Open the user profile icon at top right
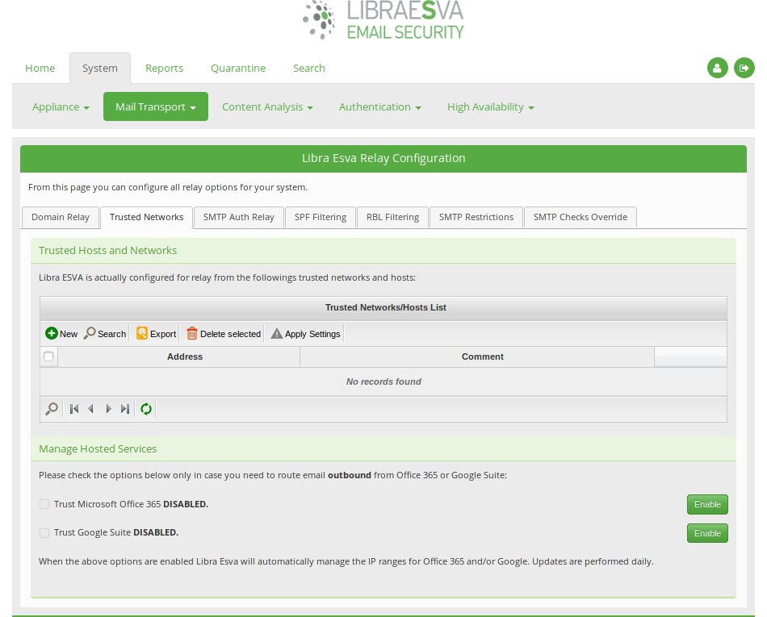The image size is (767, 617). (x=718, y=68)
